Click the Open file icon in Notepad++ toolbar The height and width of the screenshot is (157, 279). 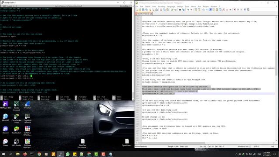coord(140,10)
